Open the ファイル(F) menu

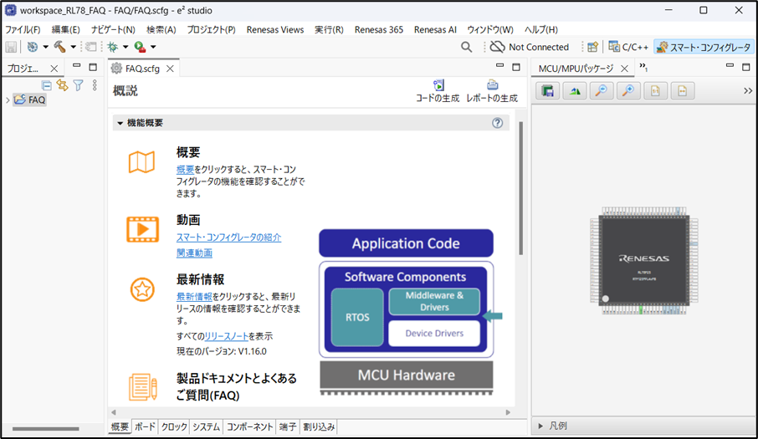pos(23,29)
